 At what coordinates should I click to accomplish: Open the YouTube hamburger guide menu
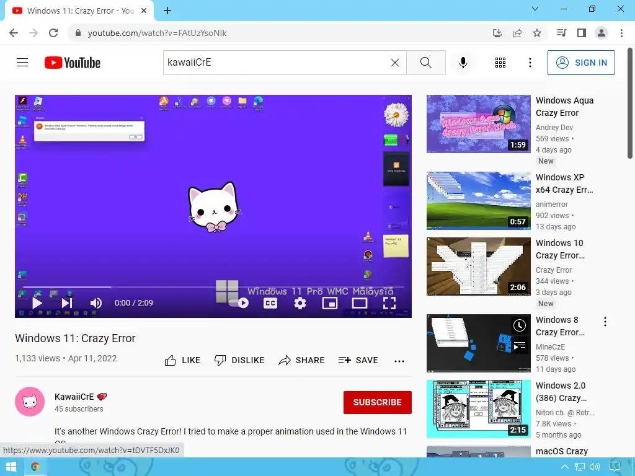coord(22,63)
